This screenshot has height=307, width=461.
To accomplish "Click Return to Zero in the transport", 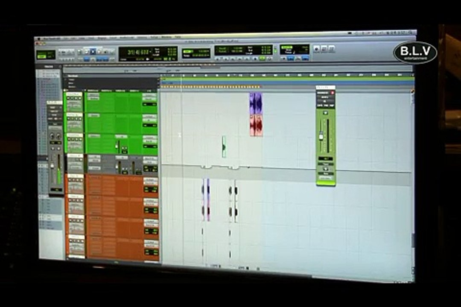I will (x=226, y=59).
